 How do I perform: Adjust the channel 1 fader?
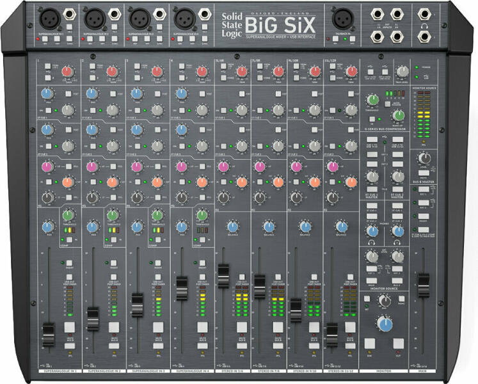click(49, 335)
